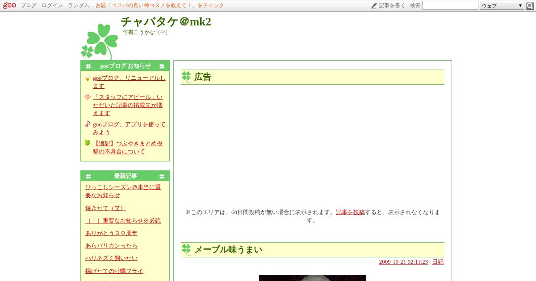Viewport: 536px width, 281px height.
Task: Open blog title チャバタケ＠mk2
Action: click(x=166, y=21)
